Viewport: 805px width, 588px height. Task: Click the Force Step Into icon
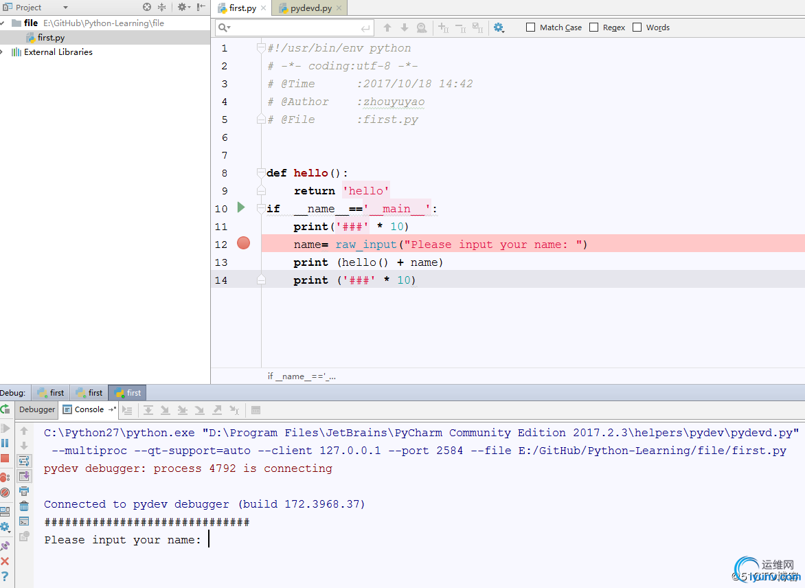tap(200, 410)
